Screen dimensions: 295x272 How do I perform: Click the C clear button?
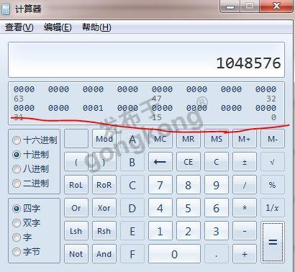coord(217,162)
